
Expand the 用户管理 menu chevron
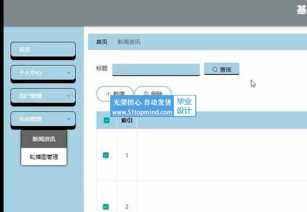69,96
